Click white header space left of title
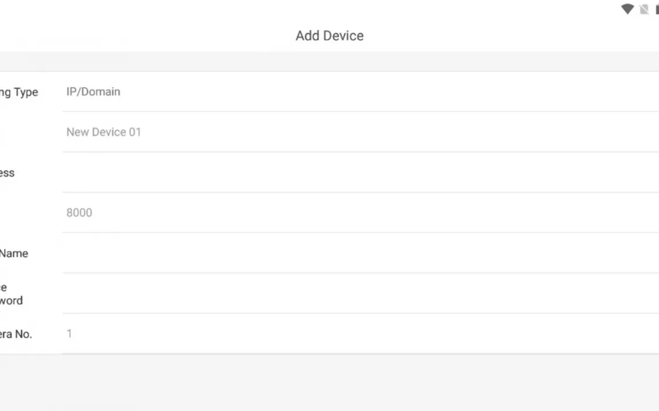The image size is (659, 411). pos(144,36)
